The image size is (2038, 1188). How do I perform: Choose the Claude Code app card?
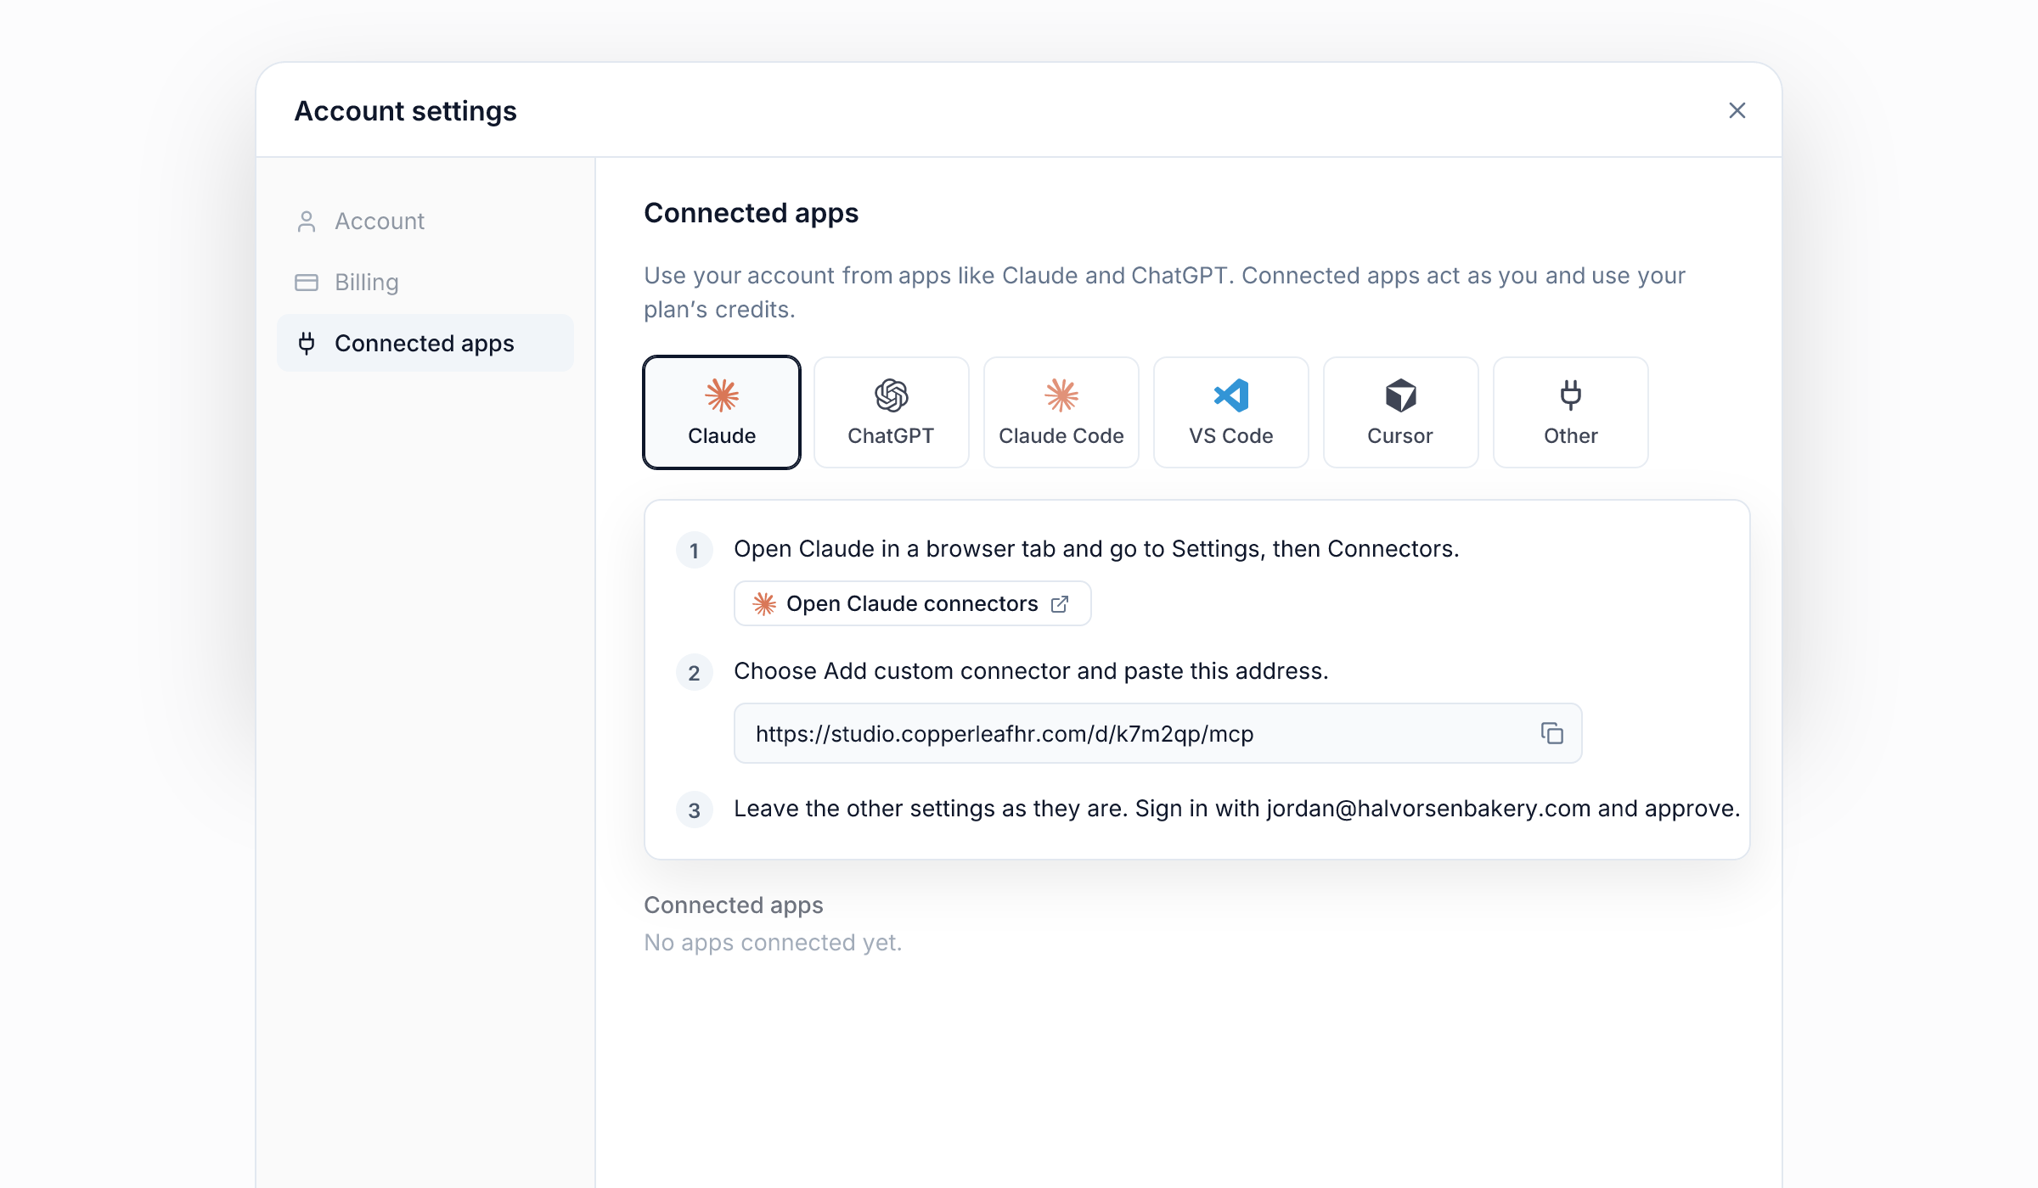tap(1061, 412)
